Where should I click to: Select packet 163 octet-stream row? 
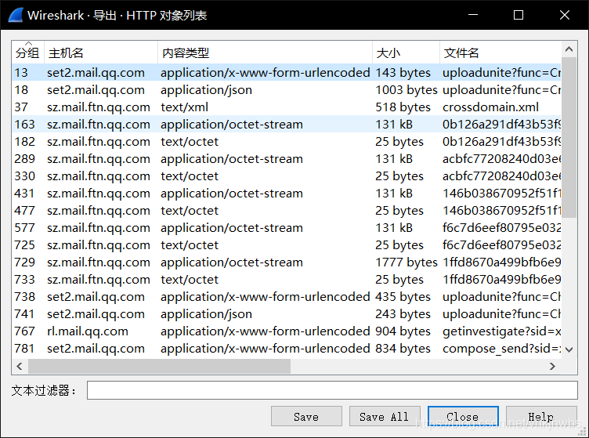click(x=235, y=125)
